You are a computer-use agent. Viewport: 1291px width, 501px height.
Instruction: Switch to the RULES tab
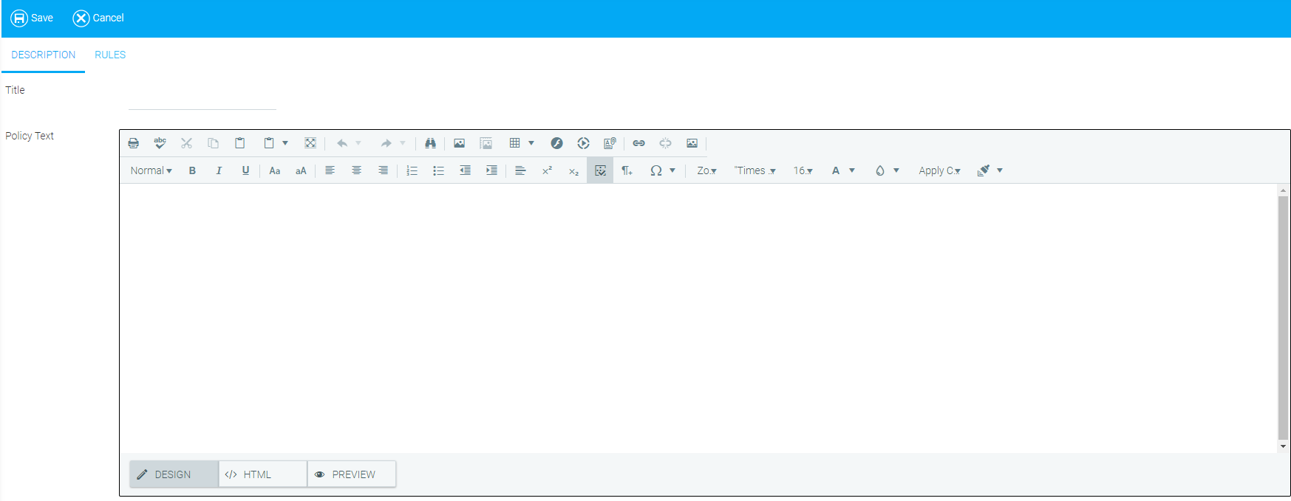coord(110,55)
